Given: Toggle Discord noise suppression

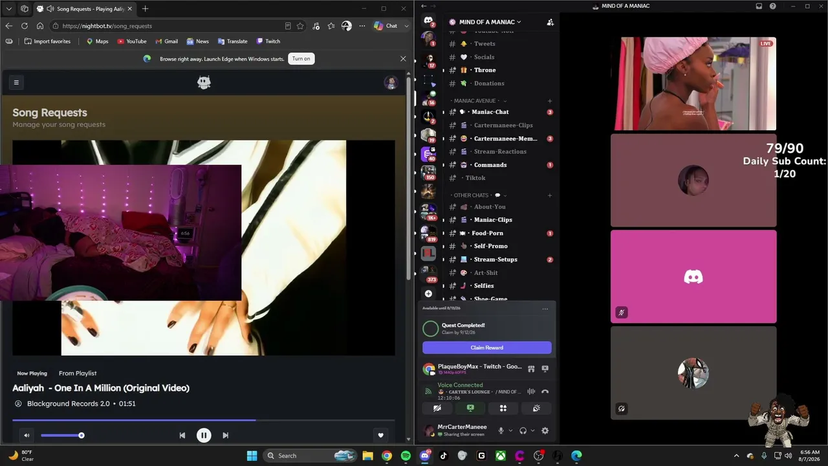Looking at the screenshot, I should click(531, 392).
